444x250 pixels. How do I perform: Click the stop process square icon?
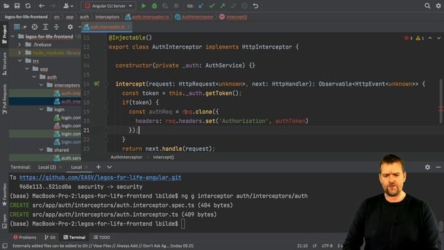tap(176, 6)
